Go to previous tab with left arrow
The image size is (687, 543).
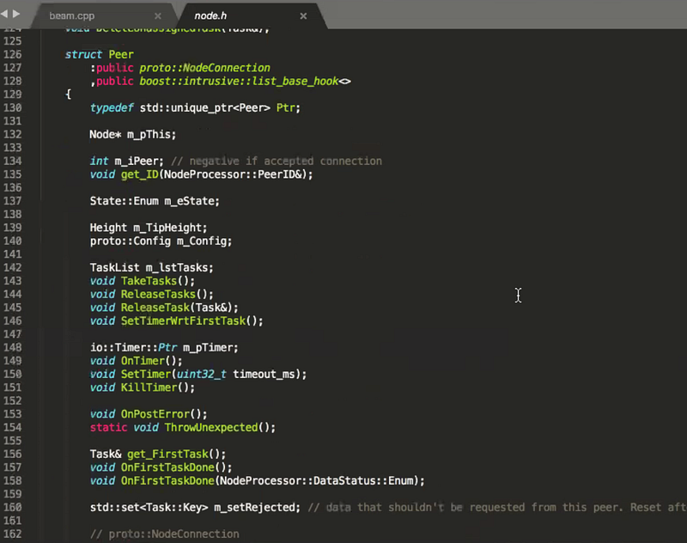pyautogui.click(x=4, y=14)
